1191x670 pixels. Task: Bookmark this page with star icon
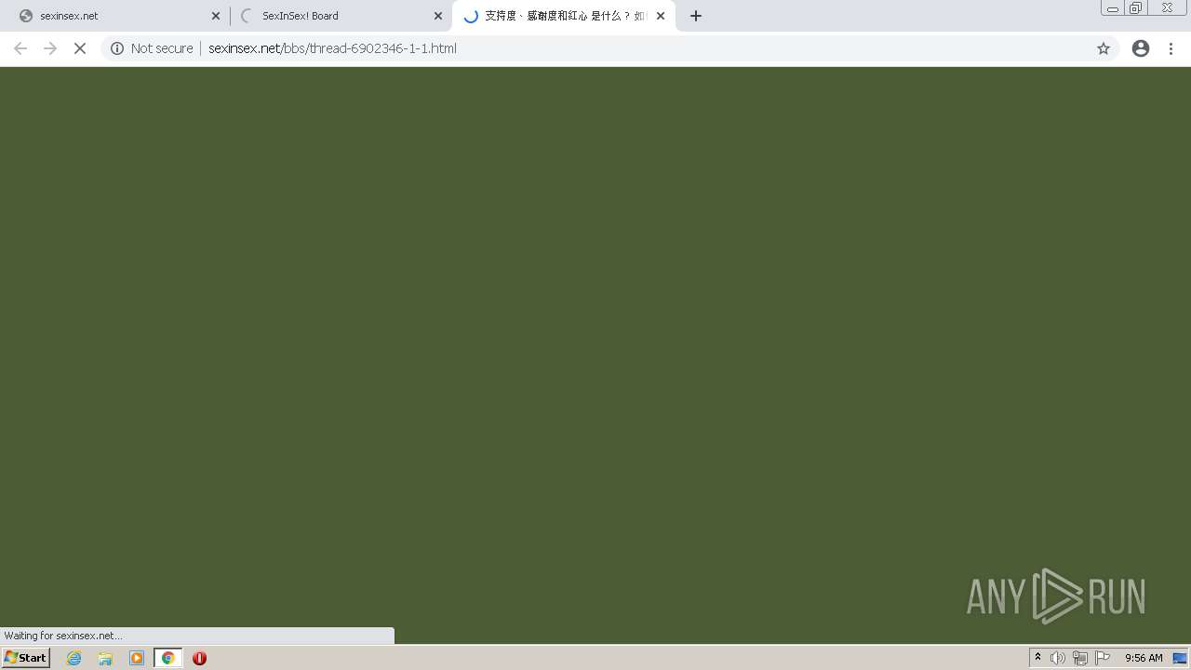click(x=1104, y=48)
